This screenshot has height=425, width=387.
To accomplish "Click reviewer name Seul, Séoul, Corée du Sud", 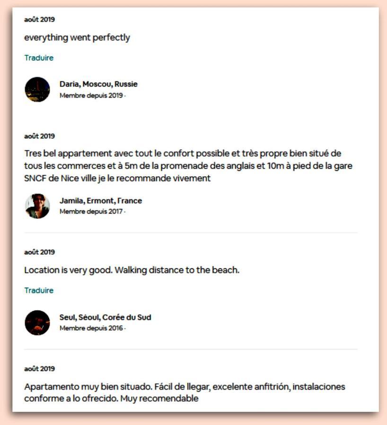I will [105, 318].
